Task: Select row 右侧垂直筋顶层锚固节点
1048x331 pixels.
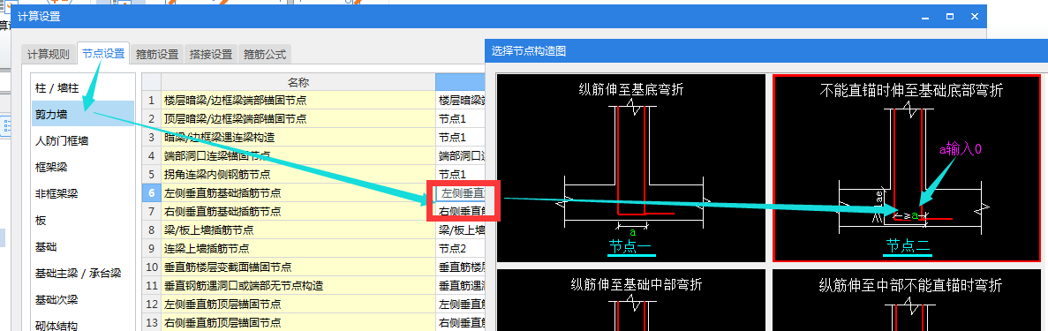Action: [x=298, y=322]
